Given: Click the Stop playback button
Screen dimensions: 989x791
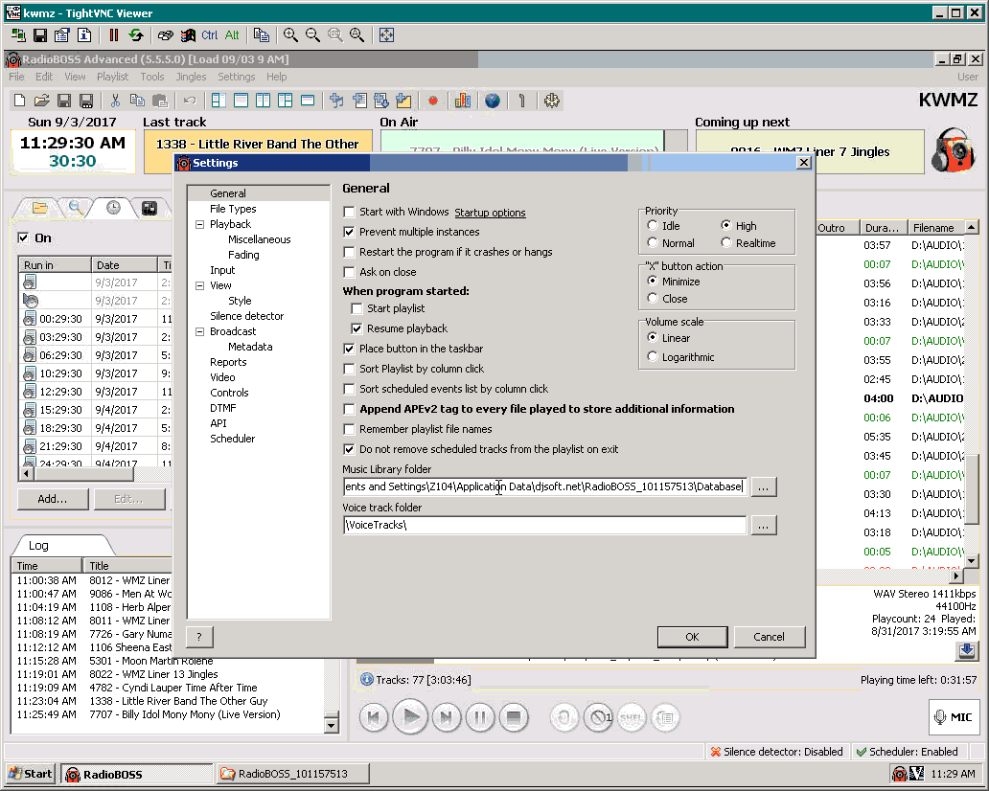Looking at the screenshot, I should [x=513, y=717].
